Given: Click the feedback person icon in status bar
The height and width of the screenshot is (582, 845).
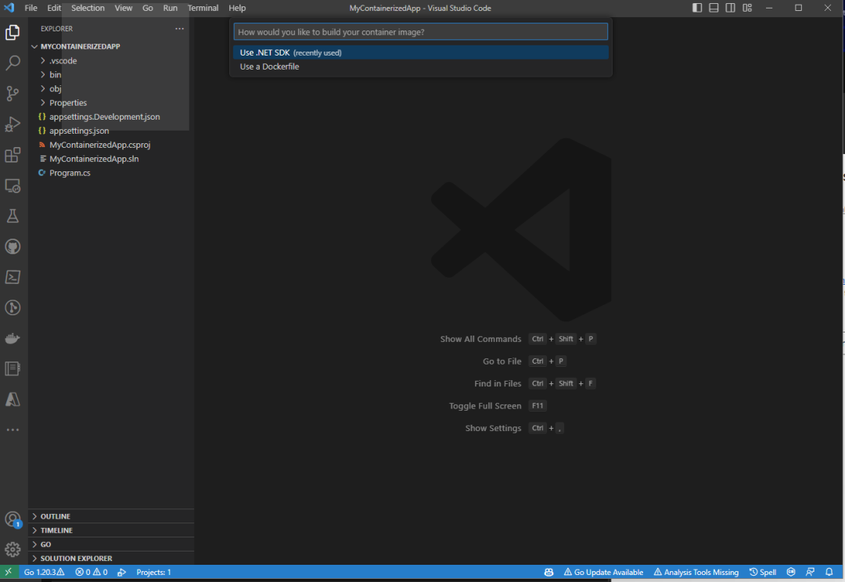Looking at the screenshot, I should (810, 573).
